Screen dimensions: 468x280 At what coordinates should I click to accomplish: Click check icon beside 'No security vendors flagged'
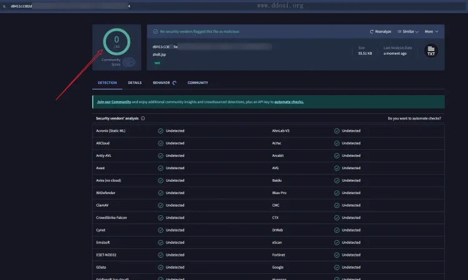tap(155, 32)
